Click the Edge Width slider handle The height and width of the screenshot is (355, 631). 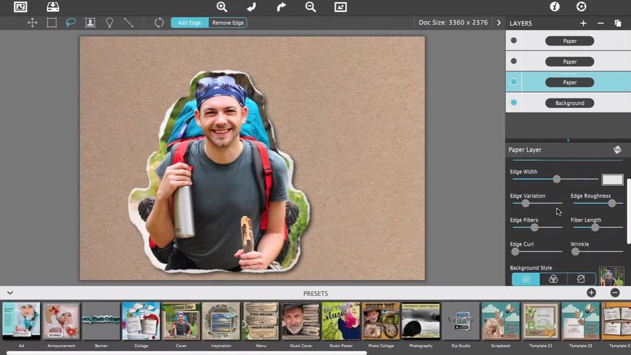[x=557, y=180]
